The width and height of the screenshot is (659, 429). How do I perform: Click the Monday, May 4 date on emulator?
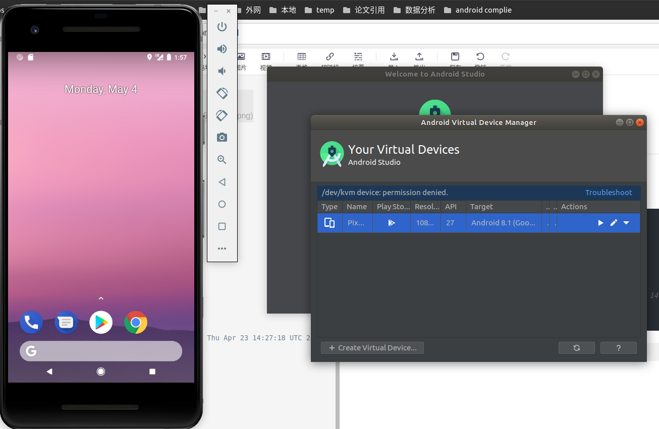click(x=101, y=89)
